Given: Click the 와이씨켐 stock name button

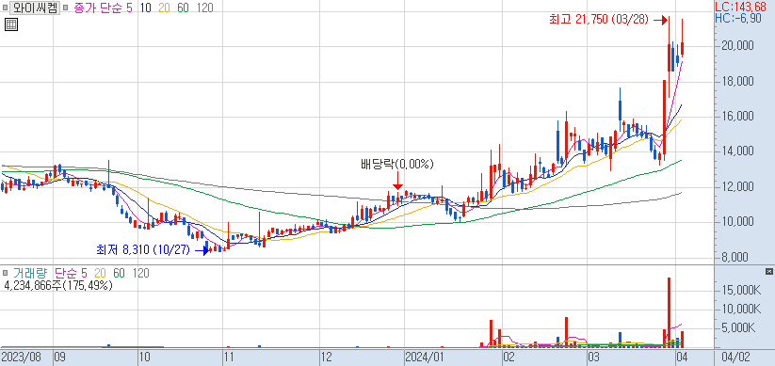Looking at the screenshot, I should tap(35, 8).
